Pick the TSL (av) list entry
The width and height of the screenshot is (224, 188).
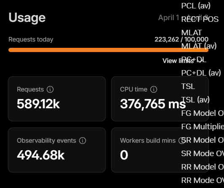[195, 99]
